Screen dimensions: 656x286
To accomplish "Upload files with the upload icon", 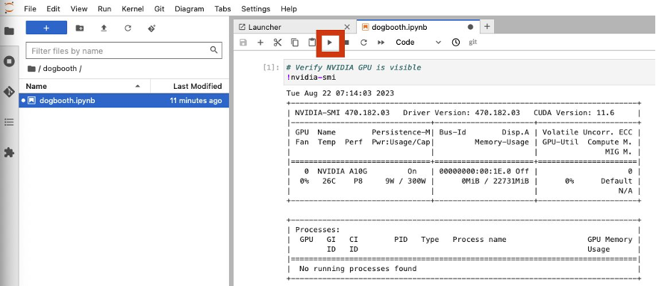I will pyautogui.click(x=104, y=28).
